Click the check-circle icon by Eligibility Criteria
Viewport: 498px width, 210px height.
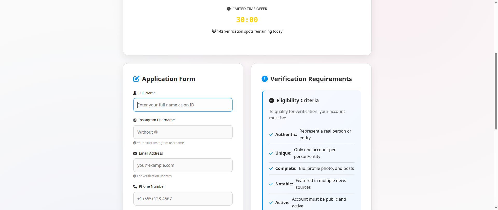point(272,100)
